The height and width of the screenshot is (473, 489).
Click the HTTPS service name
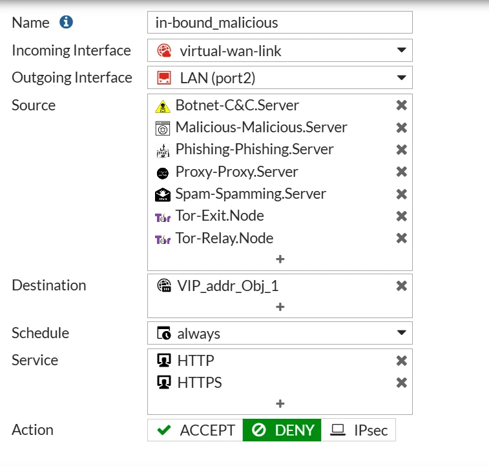tap(200, 383)
